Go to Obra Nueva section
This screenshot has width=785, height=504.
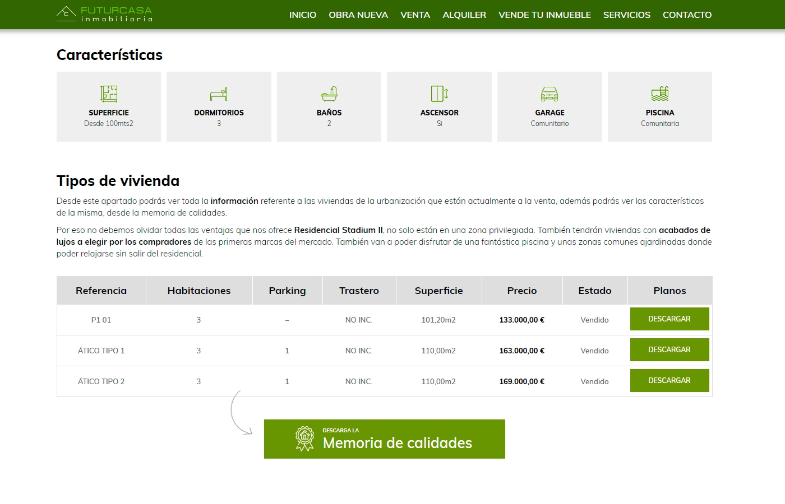(358, 15)
